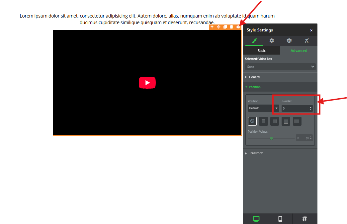Click the Position Values slider handle
Viewport: 347px width, 224px height.
[x=271, y=138]
